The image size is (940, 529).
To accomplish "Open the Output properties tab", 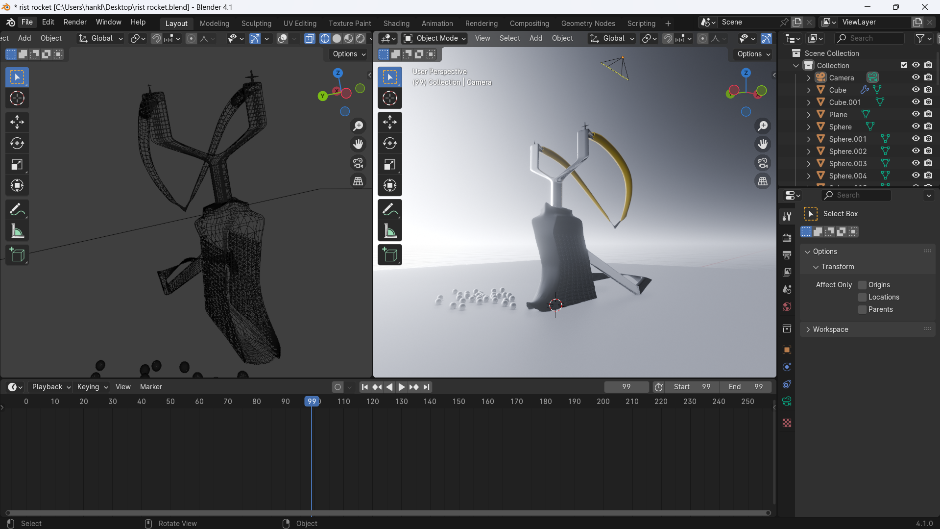I will coord(787,255).
